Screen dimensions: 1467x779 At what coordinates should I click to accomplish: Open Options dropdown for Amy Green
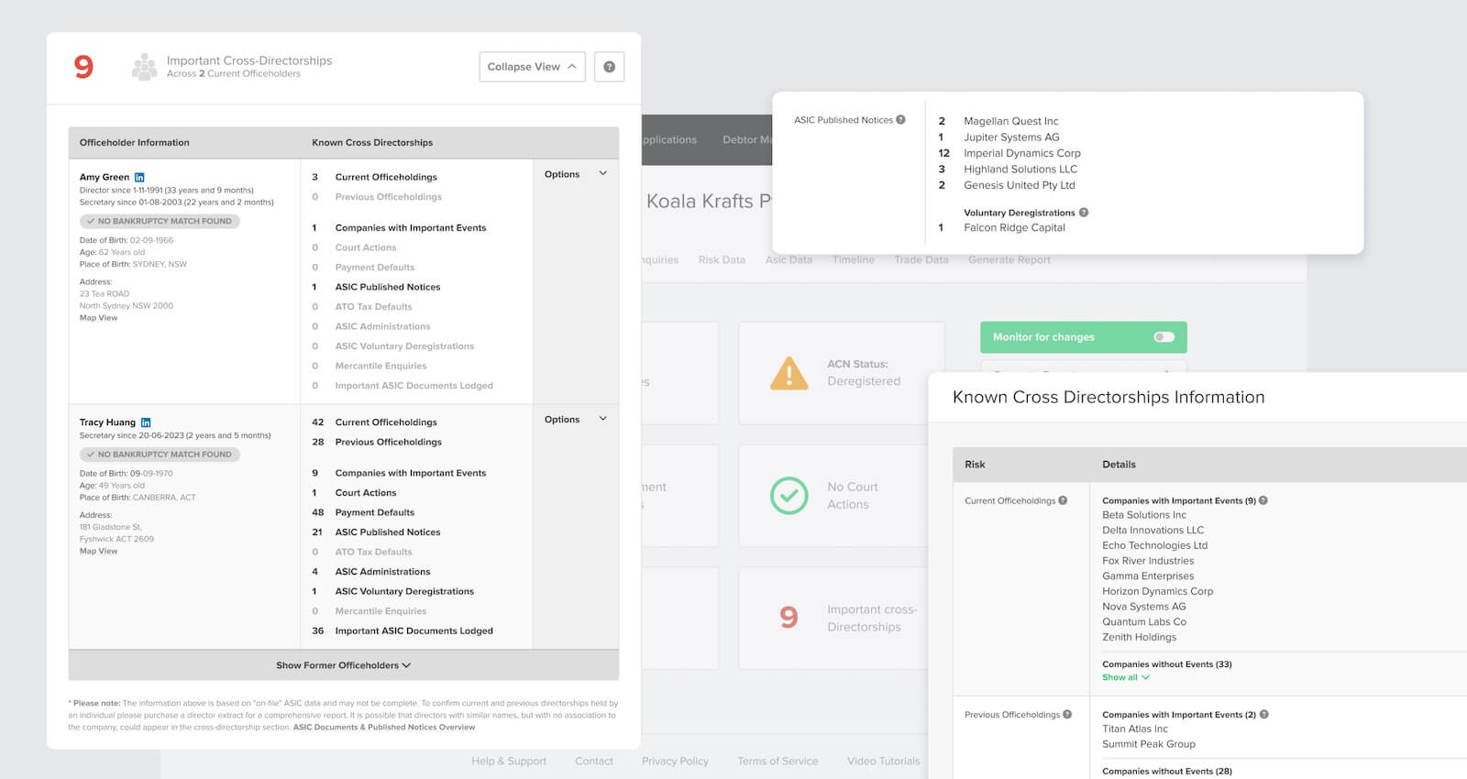[x=575, y=174]
